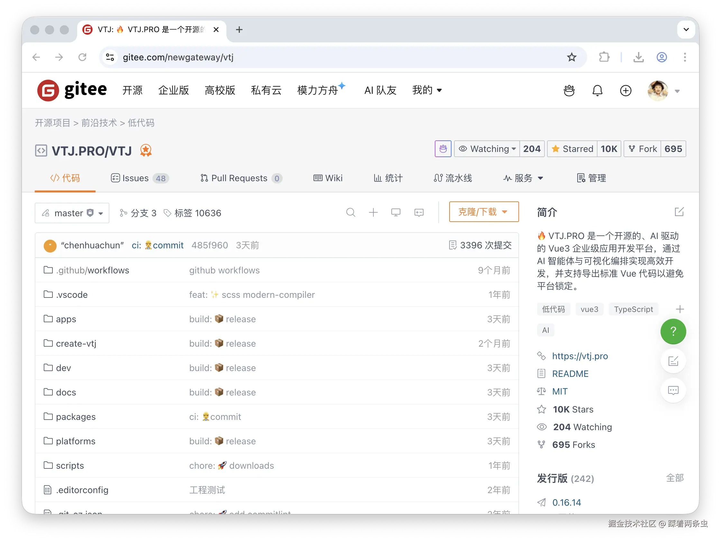Click the purple mascot icon beside Watching
The height and width of the screenshot is (541, 721).
pos(443,149)
